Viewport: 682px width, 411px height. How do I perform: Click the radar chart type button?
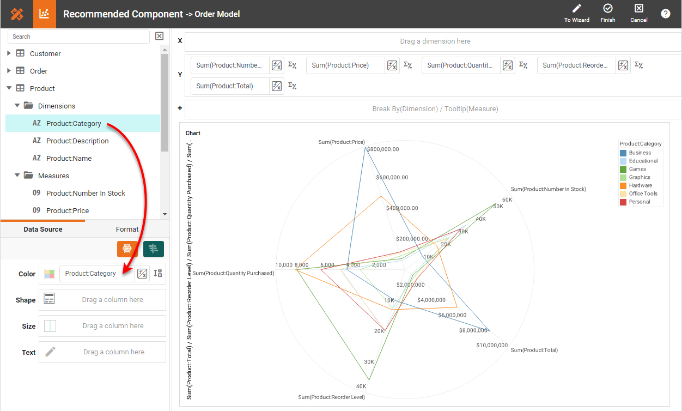tap(127, 249)
